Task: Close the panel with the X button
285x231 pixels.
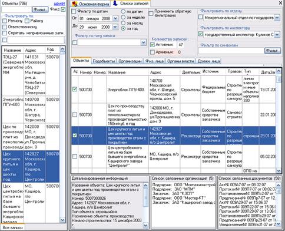Action: (x=281, y=3)
